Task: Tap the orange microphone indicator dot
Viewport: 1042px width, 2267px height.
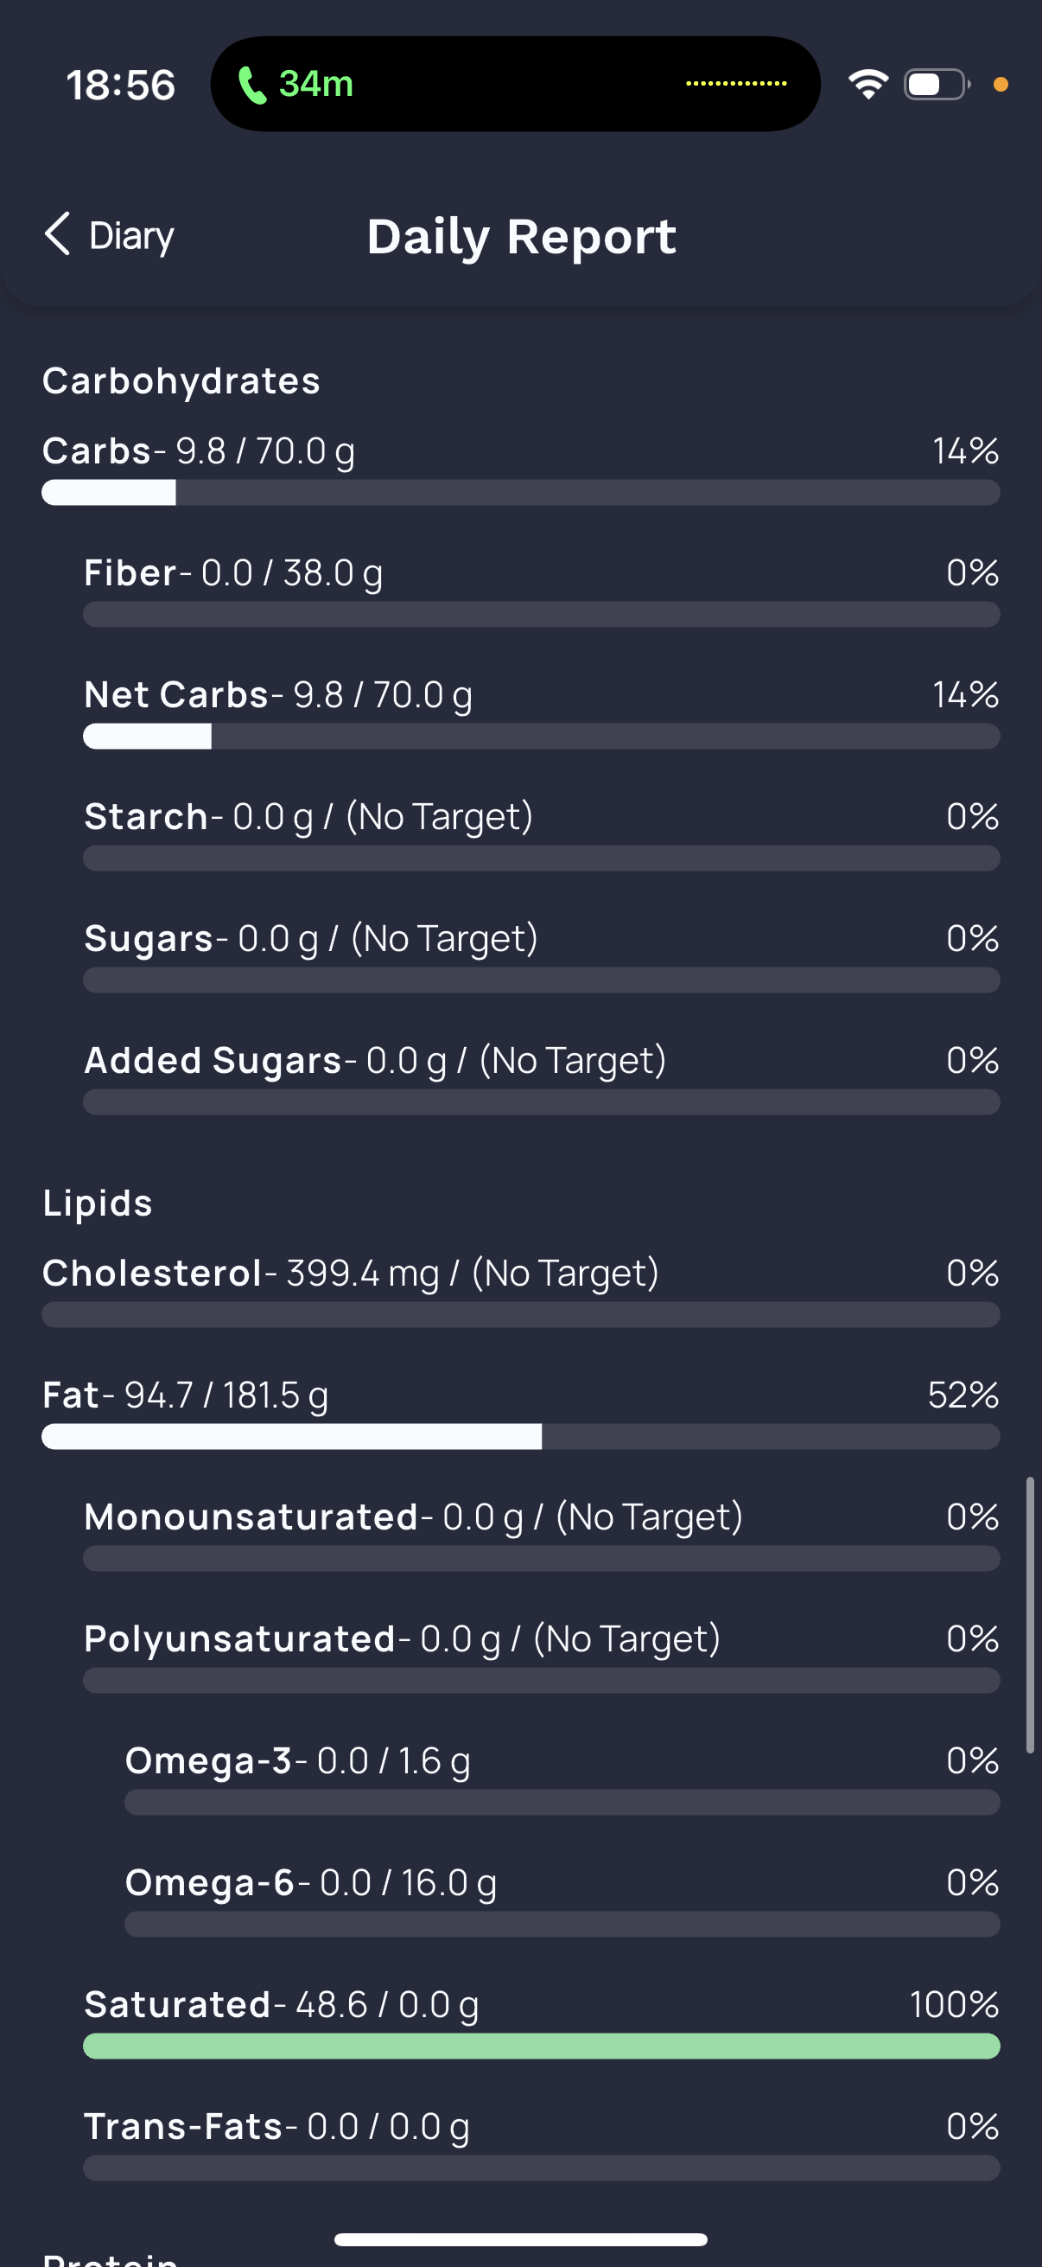Action: pos(1000,85)
